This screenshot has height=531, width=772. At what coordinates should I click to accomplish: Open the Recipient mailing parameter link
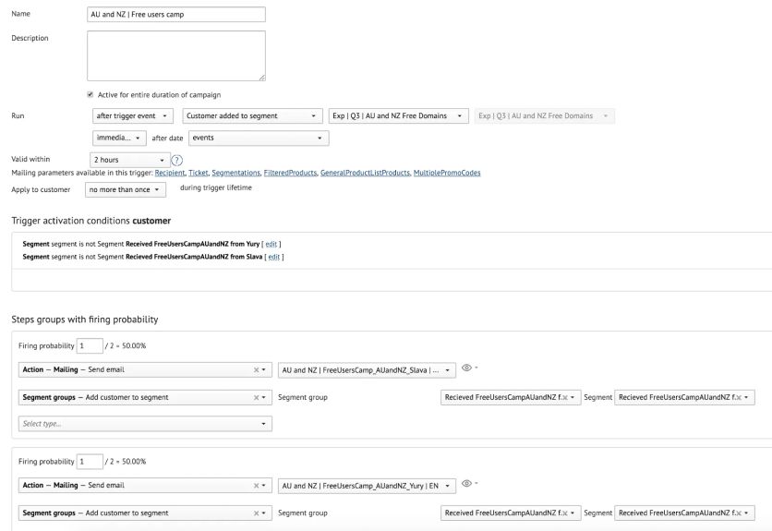[170, 173]
